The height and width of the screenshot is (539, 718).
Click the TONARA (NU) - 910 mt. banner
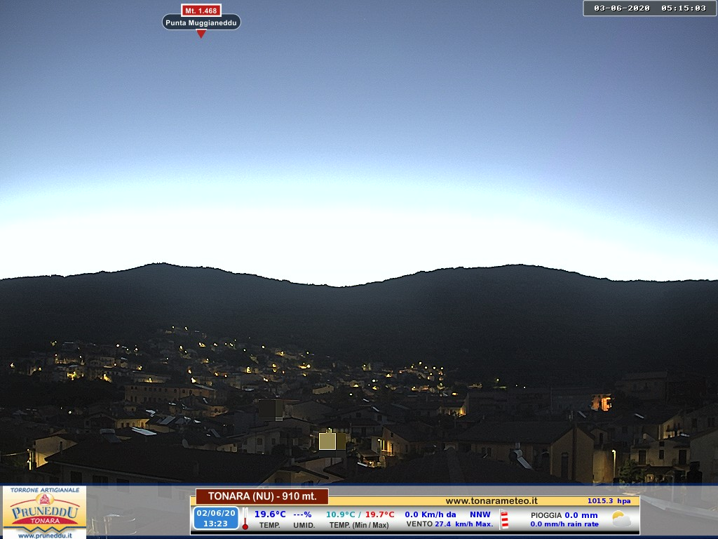point(262,496)
